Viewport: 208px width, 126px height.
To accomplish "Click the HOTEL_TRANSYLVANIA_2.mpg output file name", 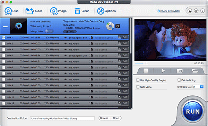I will [83, 28].
